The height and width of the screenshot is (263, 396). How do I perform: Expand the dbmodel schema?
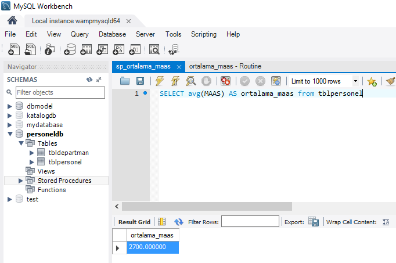(x=10, y=106)
